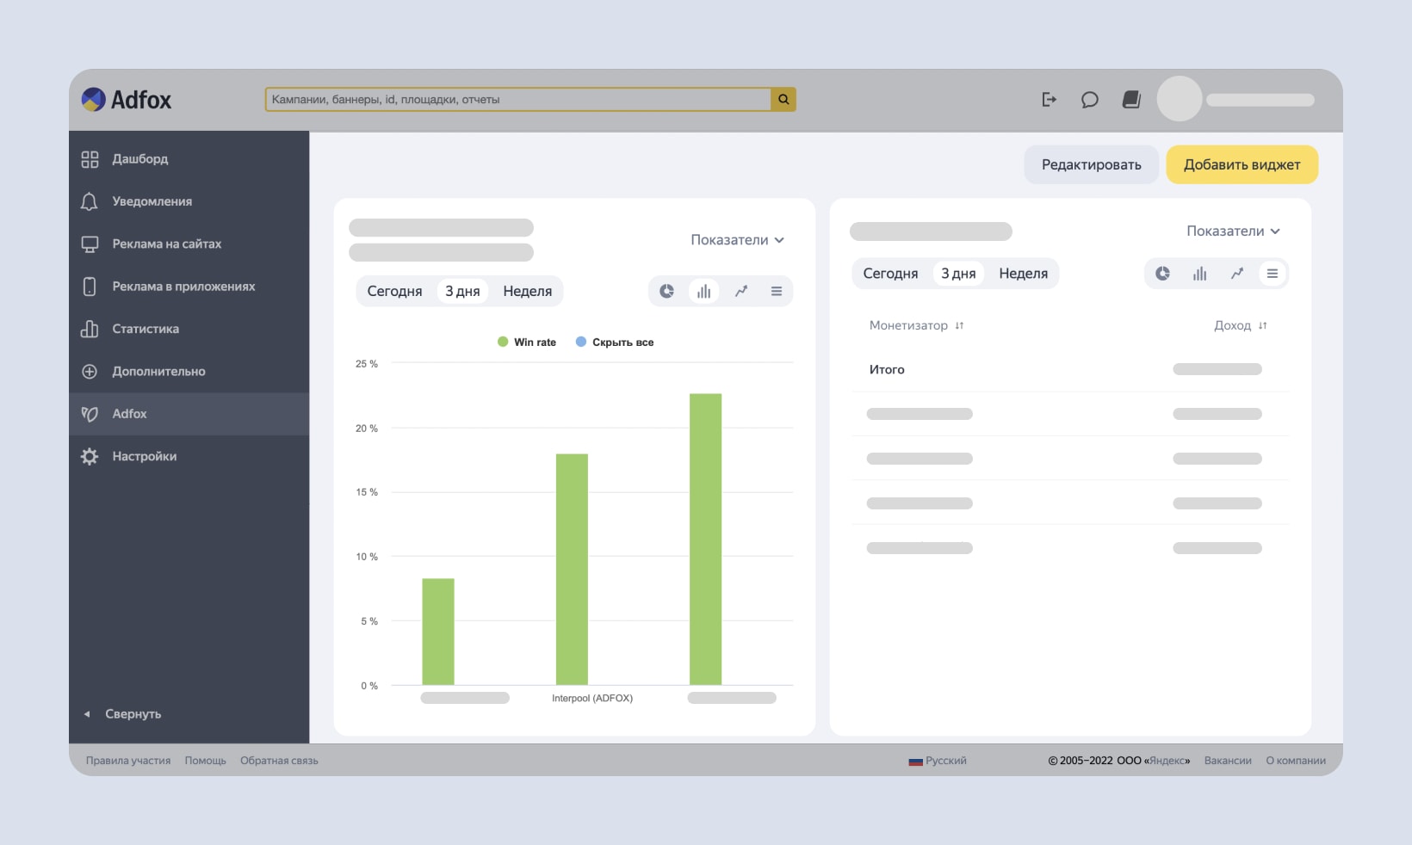This screenshot has width=1412, height=845.
Task: Expand 'Показатели' dropdown in left widget
Action: click(737, 240)
